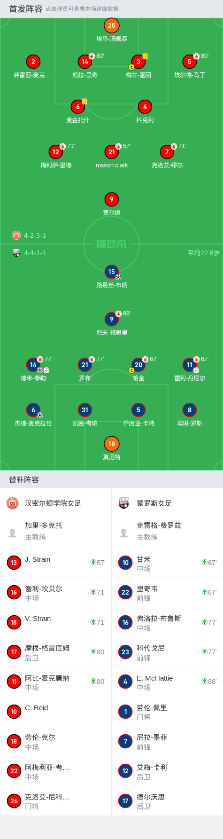
Task: Click 蒙罗斯女足 team crest
Action: click(124, 503)
